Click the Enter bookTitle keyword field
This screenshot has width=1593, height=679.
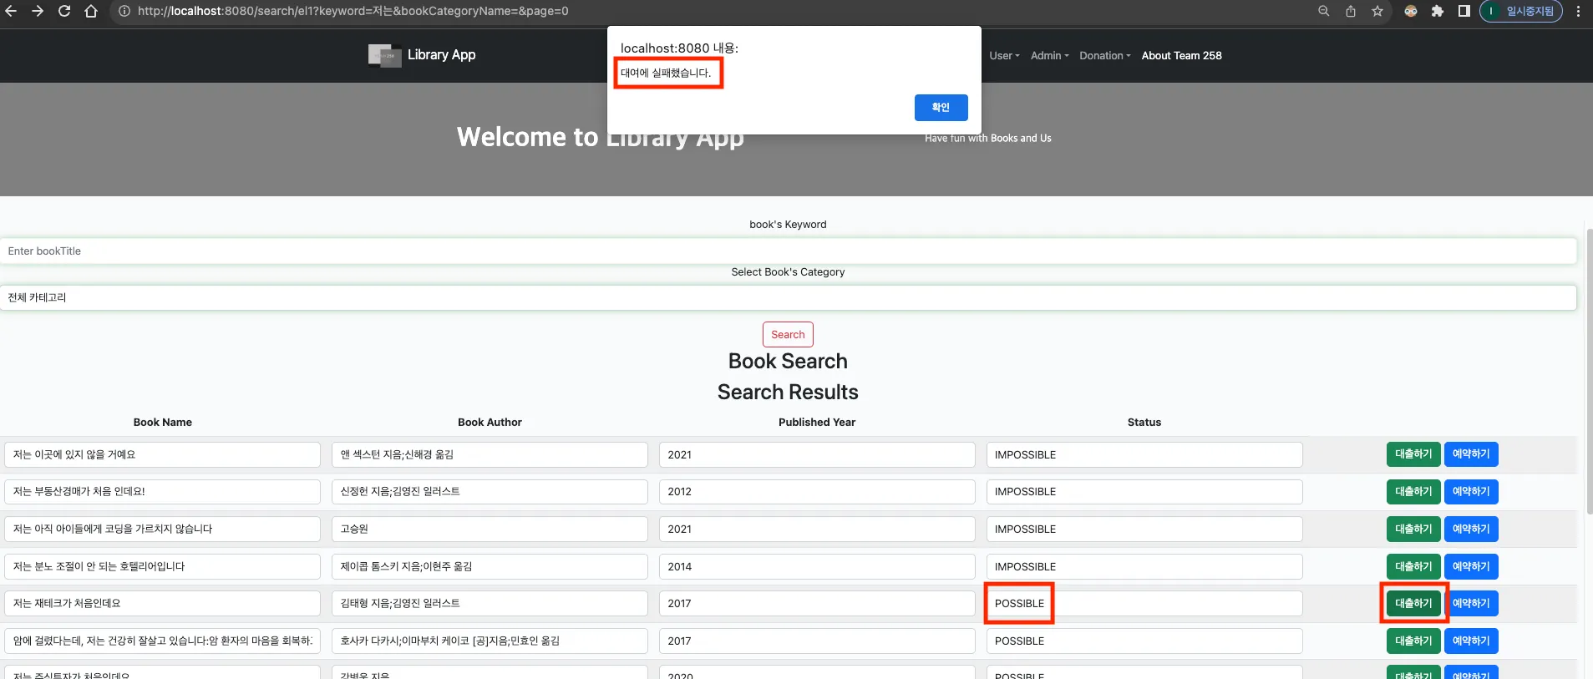788,251
